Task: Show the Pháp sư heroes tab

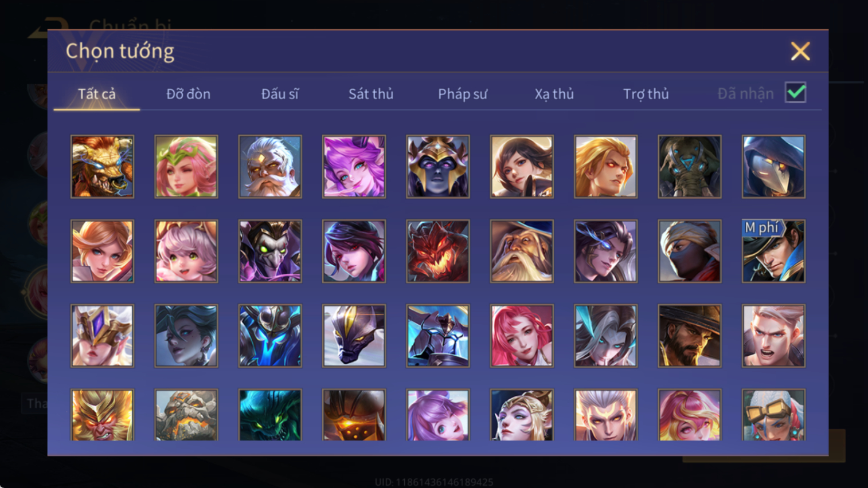Action: point(463,94)
